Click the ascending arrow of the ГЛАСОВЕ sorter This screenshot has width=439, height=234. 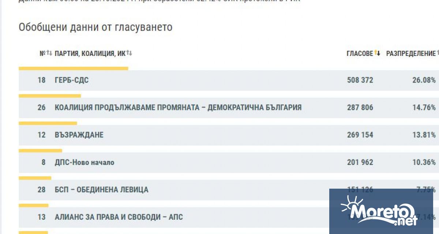376,52
